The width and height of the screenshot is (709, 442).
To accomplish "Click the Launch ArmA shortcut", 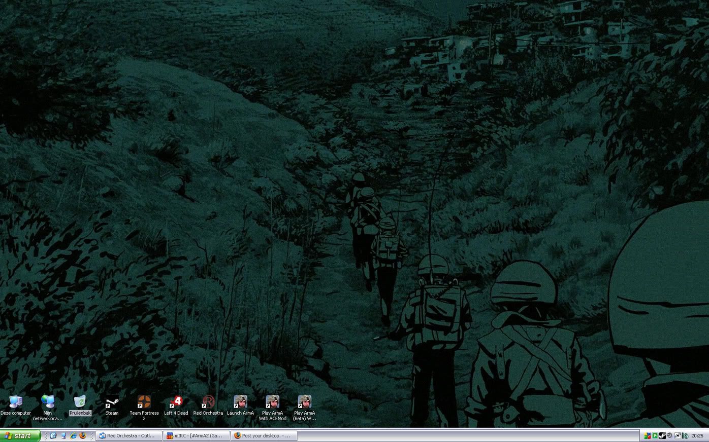I will (x=240, y=402).
